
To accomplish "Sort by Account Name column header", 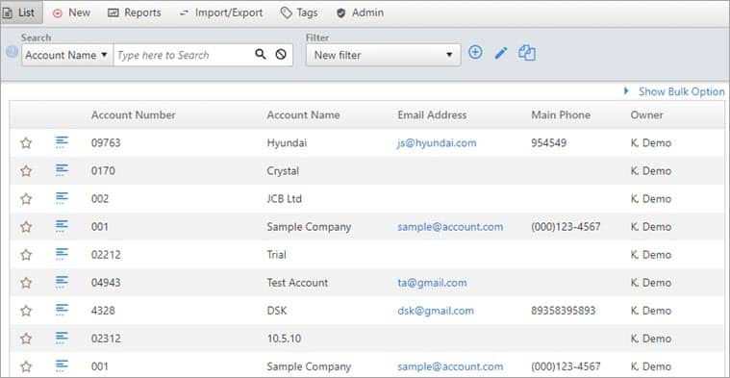I will pos(303,115).
